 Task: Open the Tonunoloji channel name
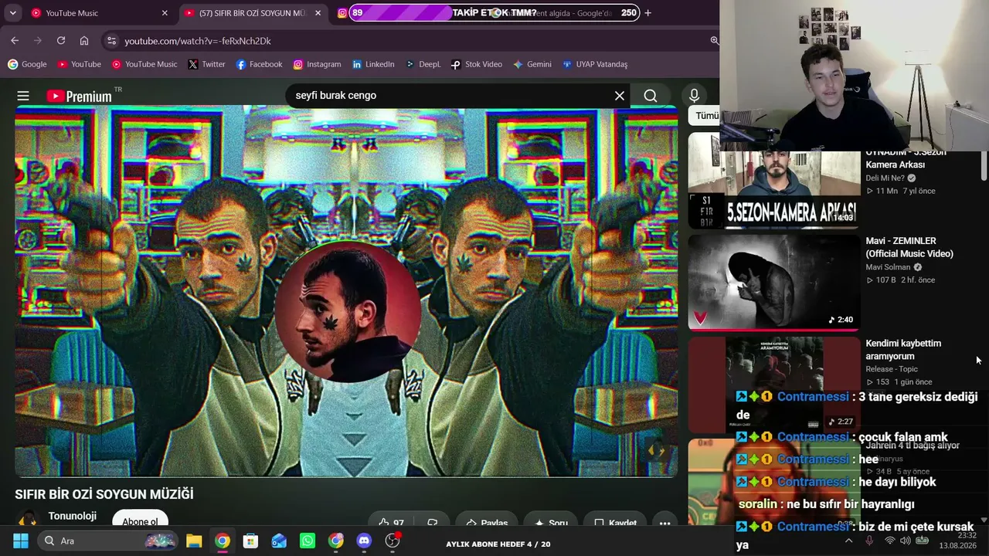(73, 516)
